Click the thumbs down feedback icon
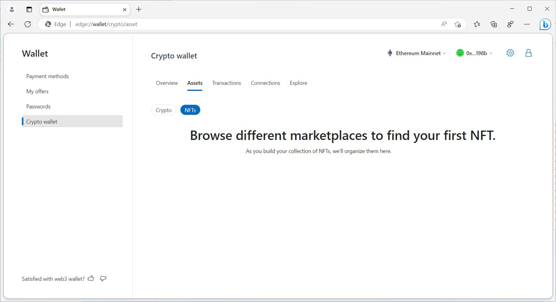Viewport: 556px width, 302px height. coord(103,279)
